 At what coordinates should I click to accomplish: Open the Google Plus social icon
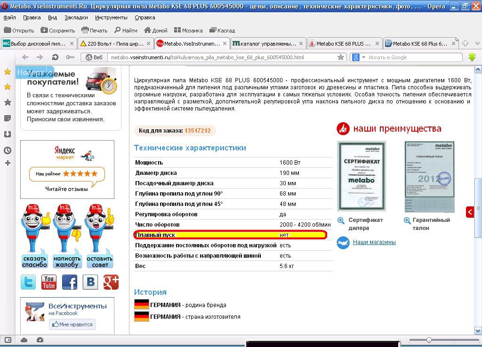tap(111, 282)
